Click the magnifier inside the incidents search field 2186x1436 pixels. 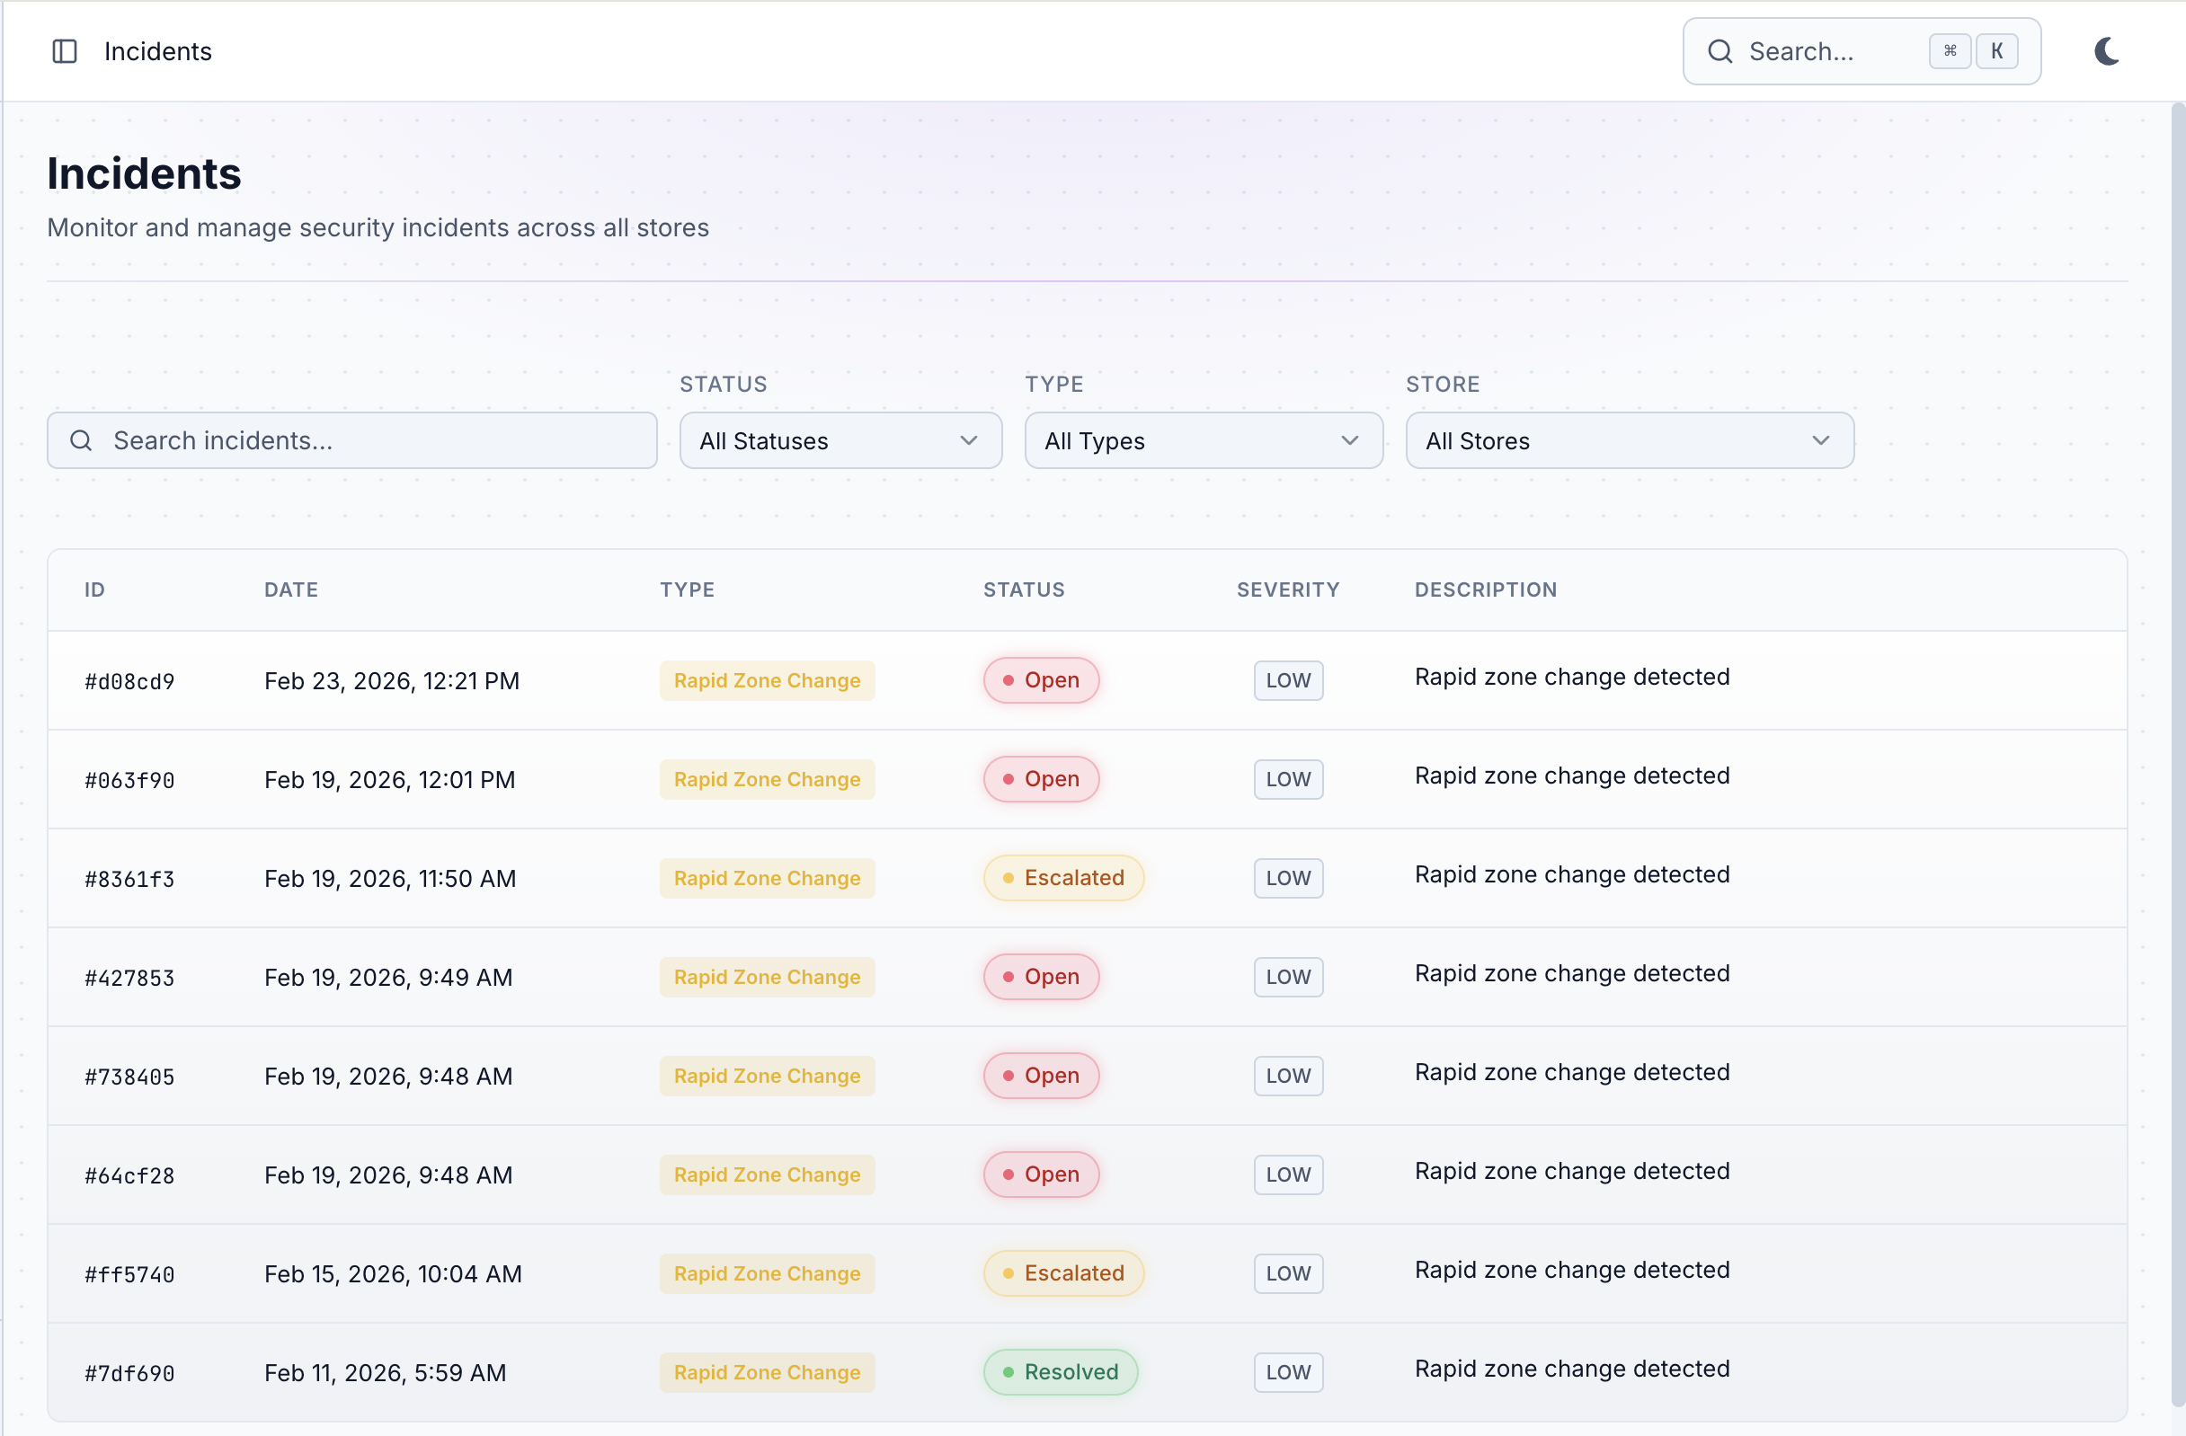(x=81, y=440)
